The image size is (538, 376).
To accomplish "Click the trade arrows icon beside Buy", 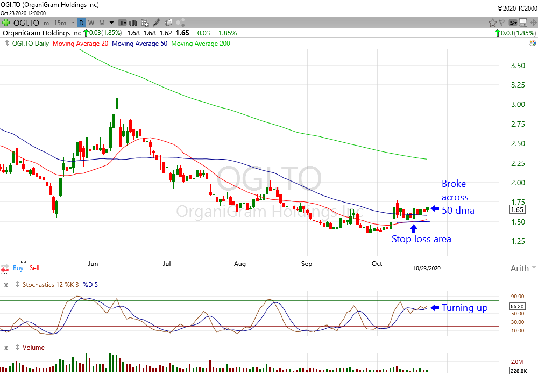I will point(5,268).
